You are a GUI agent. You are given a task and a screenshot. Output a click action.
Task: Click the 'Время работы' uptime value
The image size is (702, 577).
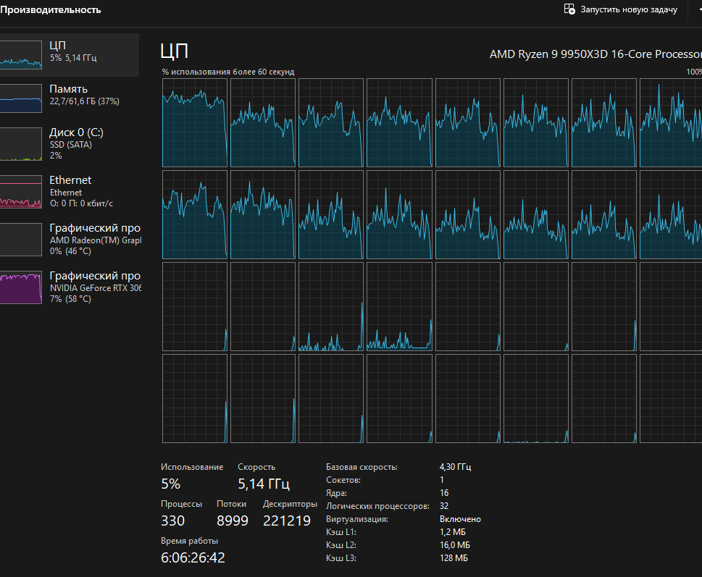pos(193,557)
